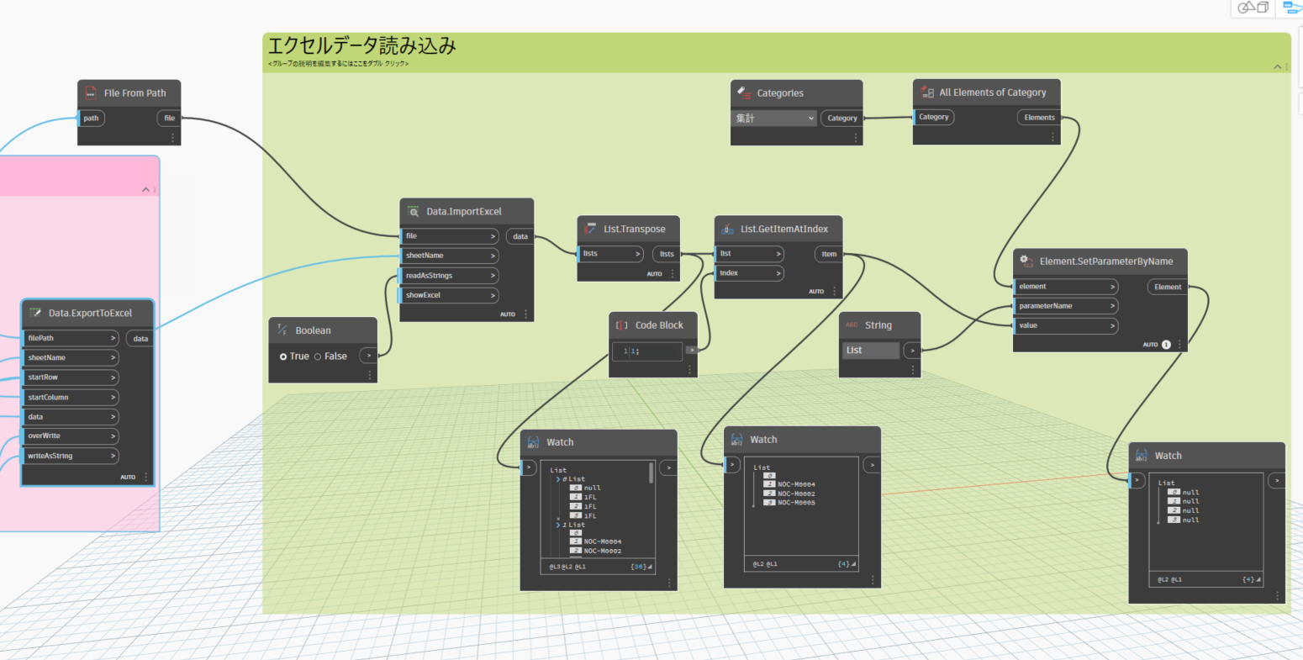Screen dimensions: 1303x660
Task: Open the 集計 dropdown in the Categories node
Action: 773,119
